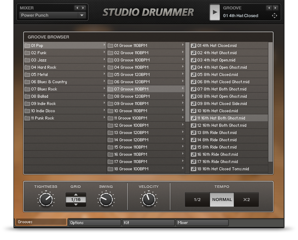This screenshot has height=240, width=298.
Task: Select previous groove with left arrow
Action: coord(269,8)
